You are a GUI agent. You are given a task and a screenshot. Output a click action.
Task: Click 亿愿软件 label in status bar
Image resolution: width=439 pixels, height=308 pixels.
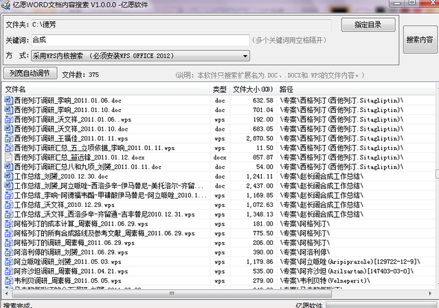pyautogui.click(x=309, y=305)
